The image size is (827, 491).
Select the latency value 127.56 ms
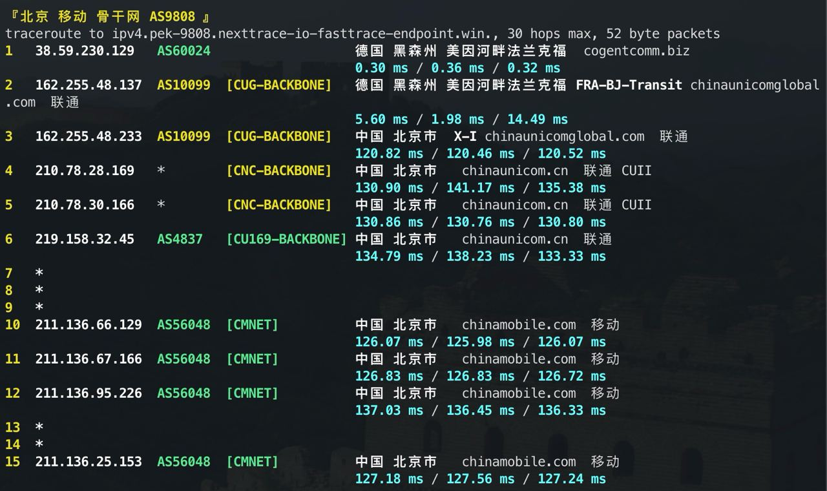click(x=481, y=479)
